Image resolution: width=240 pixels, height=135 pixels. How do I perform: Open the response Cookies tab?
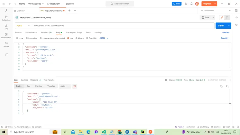(24, 80)
